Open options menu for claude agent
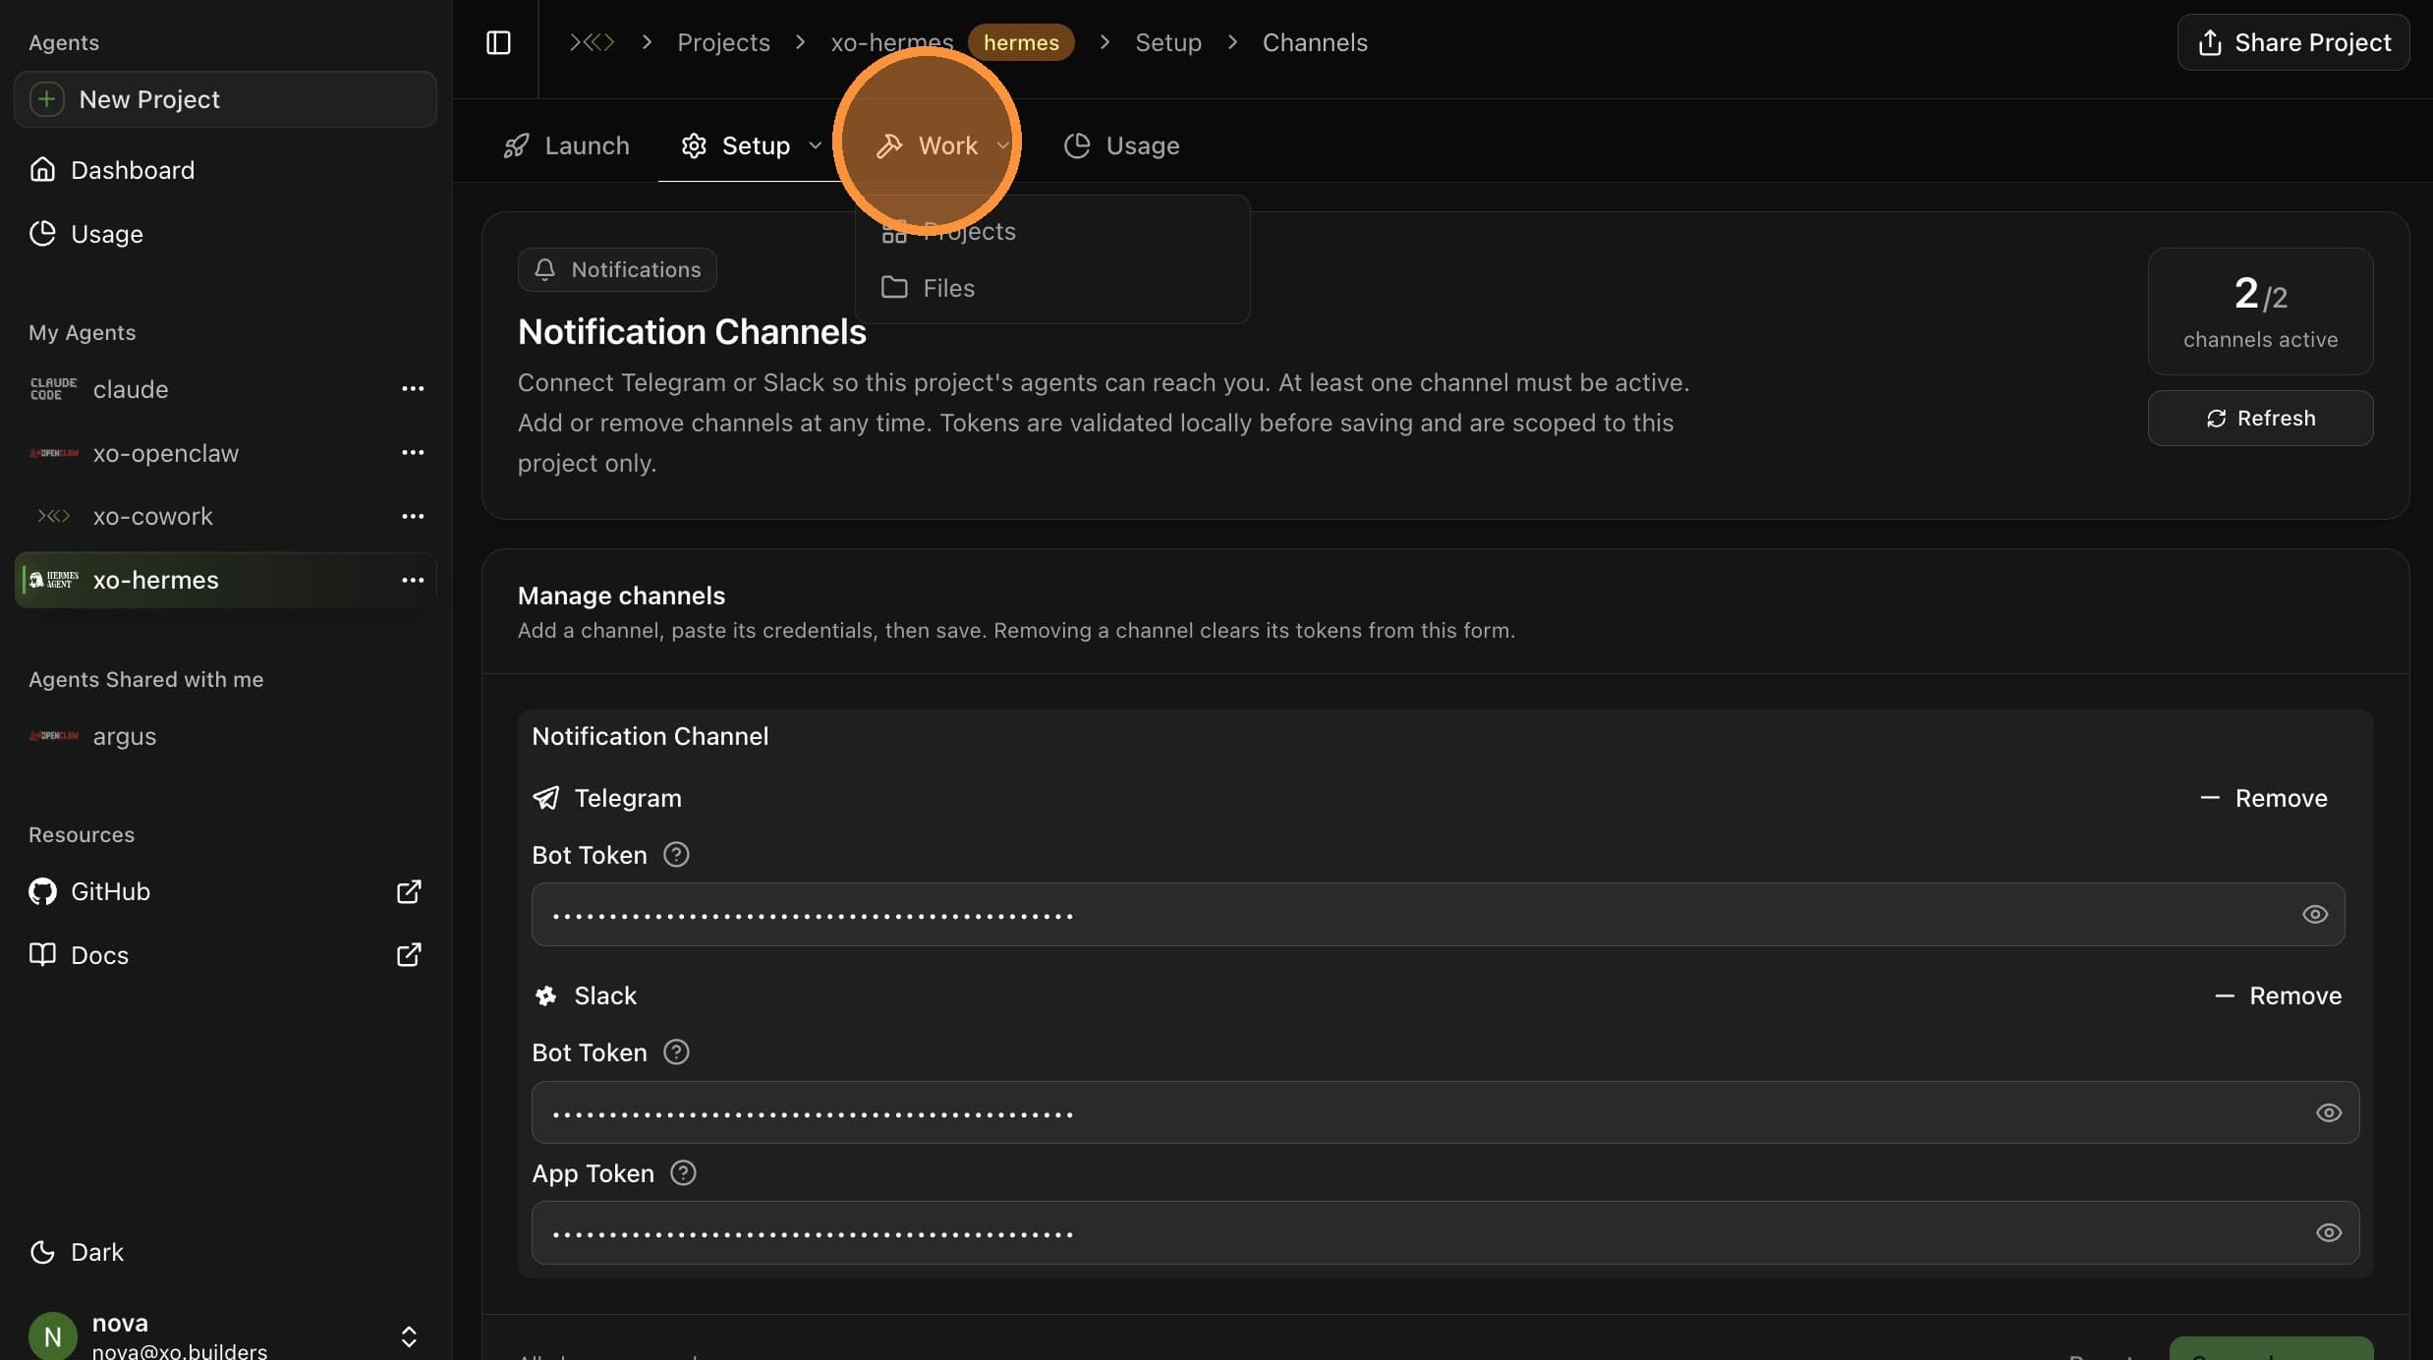Image resolution: width=2433 pixels, height=1360 pixels. 413,389
